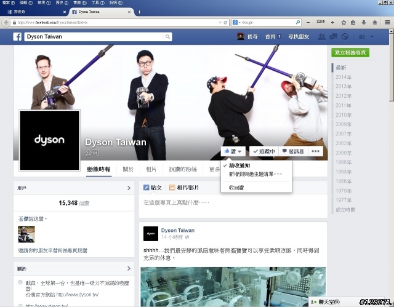This screenshot has width=394, height=307.
Task: Jump to 2014年 on the timeline
Action: pos(344,77)
